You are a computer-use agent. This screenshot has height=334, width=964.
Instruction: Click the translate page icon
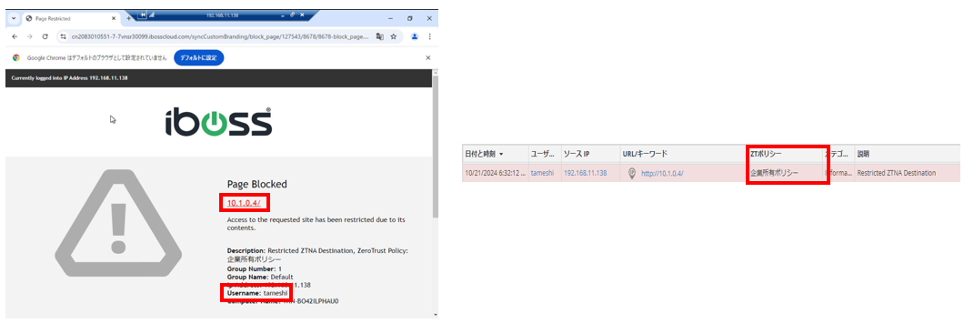click(x=380, y=36)
